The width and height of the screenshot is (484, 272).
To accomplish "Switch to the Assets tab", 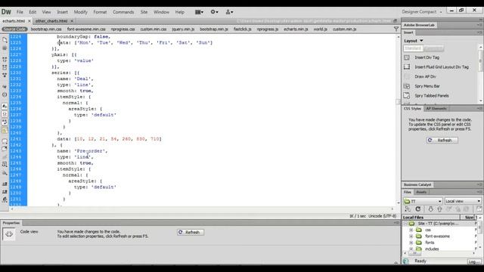I will [x=421, y=192].
